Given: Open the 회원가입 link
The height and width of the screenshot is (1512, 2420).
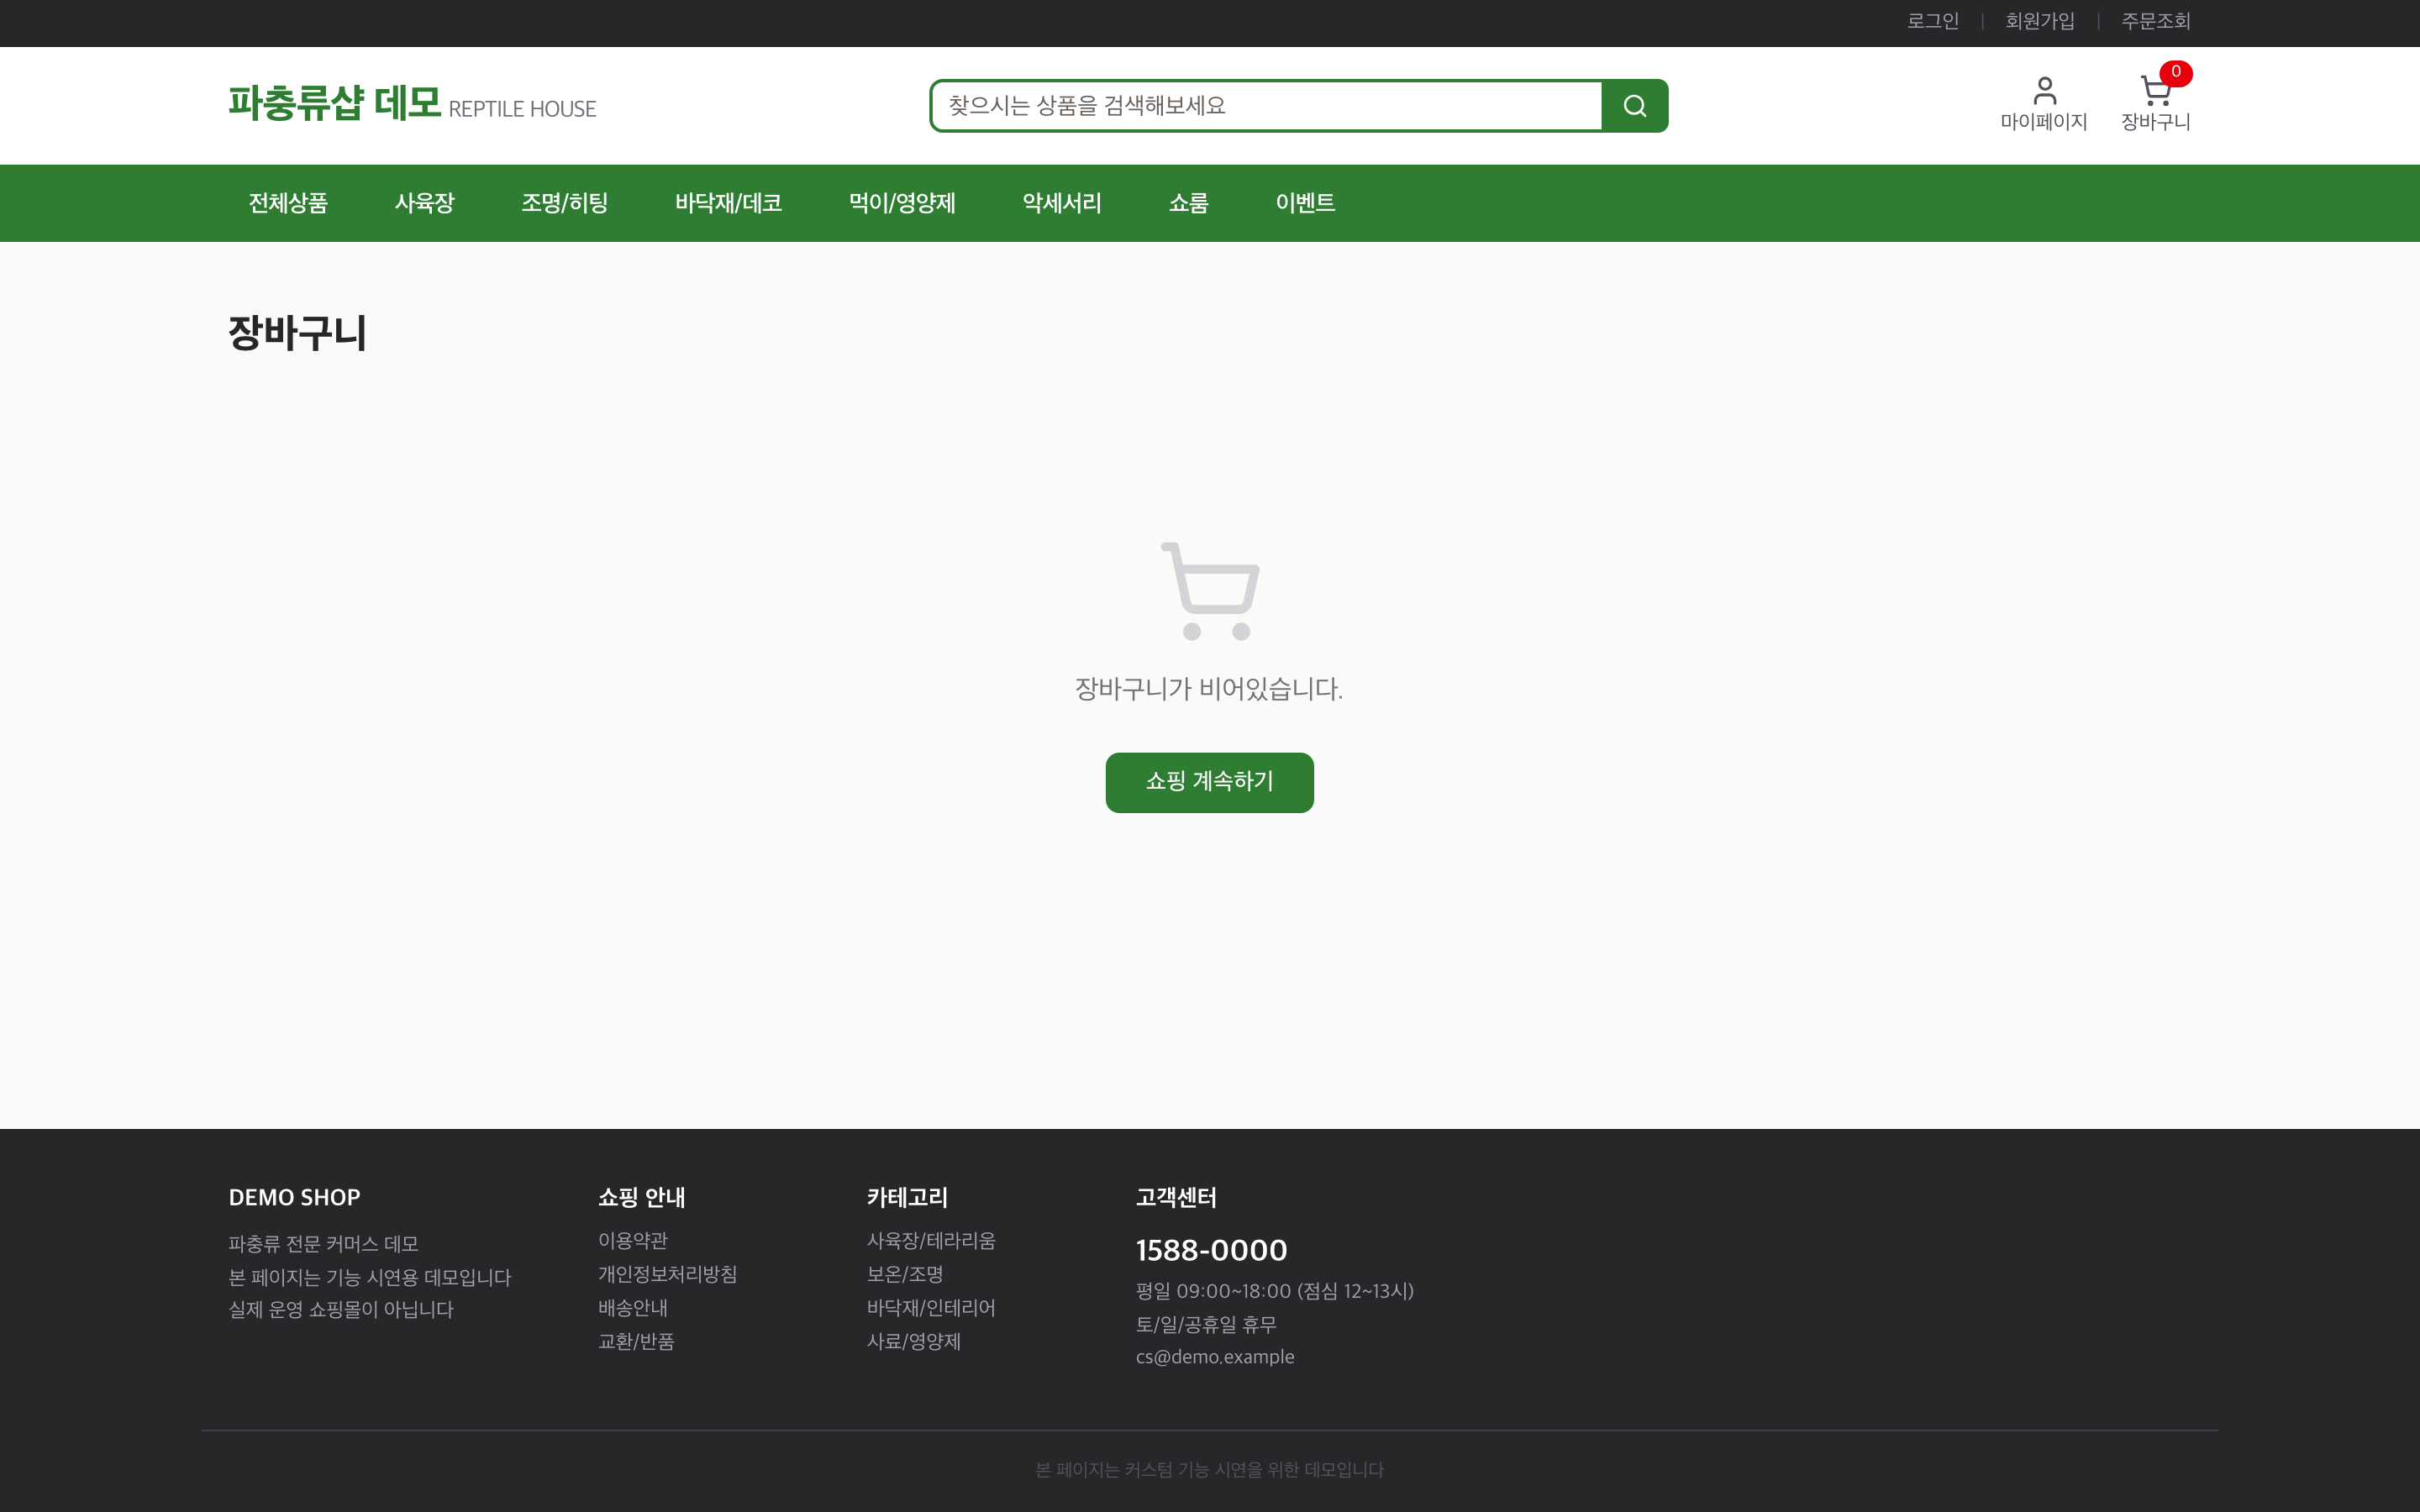Looking at the screenshot, I should point(2040,21).
